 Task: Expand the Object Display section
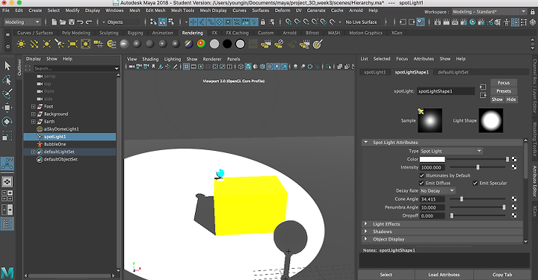pyautogui.click(x=365, y=239)
